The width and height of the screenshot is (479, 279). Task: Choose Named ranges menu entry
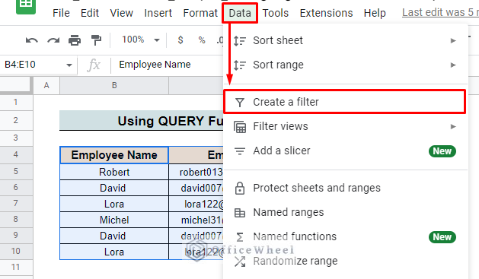pyautogui.click(x=346, y=213)
